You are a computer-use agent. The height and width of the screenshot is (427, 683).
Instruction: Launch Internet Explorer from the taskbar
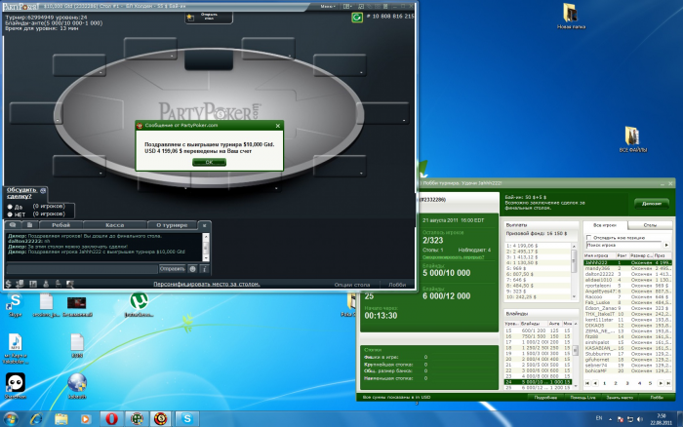pos(36,419)
